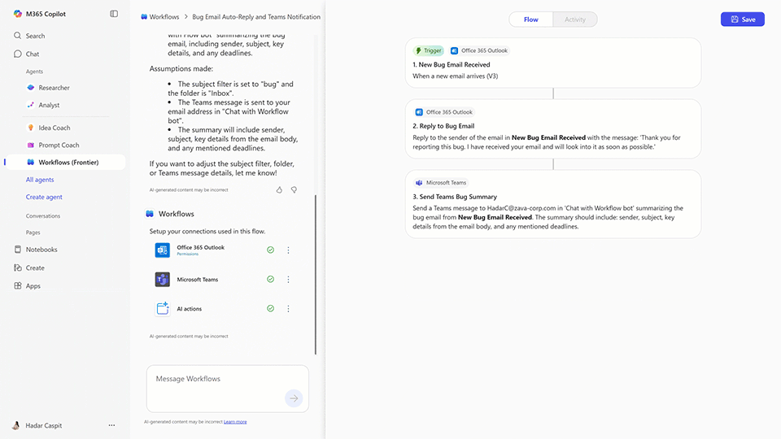Switch to the Flow tab
This screenshot has height=439, width=781.
click(531, 20)
